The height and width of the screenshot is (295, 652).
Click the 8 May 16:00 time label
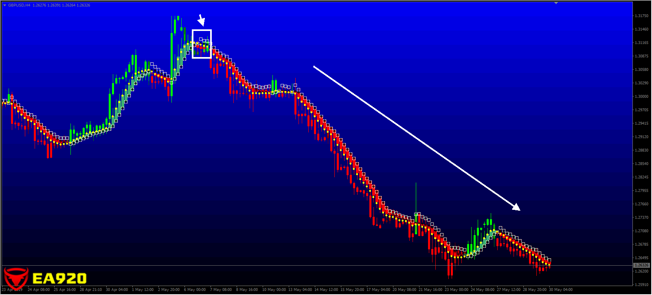click(247, 290)
